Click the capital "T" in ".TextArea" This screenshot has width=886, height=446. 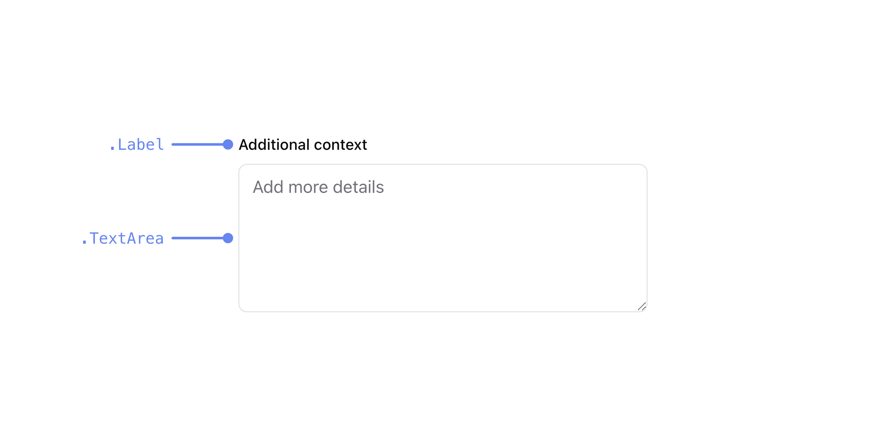pyautogui.click(x=94, y=238)
